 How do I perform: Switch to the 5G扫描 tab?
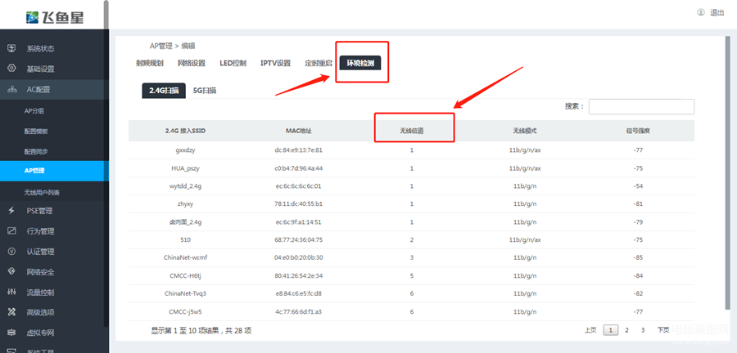205,91
